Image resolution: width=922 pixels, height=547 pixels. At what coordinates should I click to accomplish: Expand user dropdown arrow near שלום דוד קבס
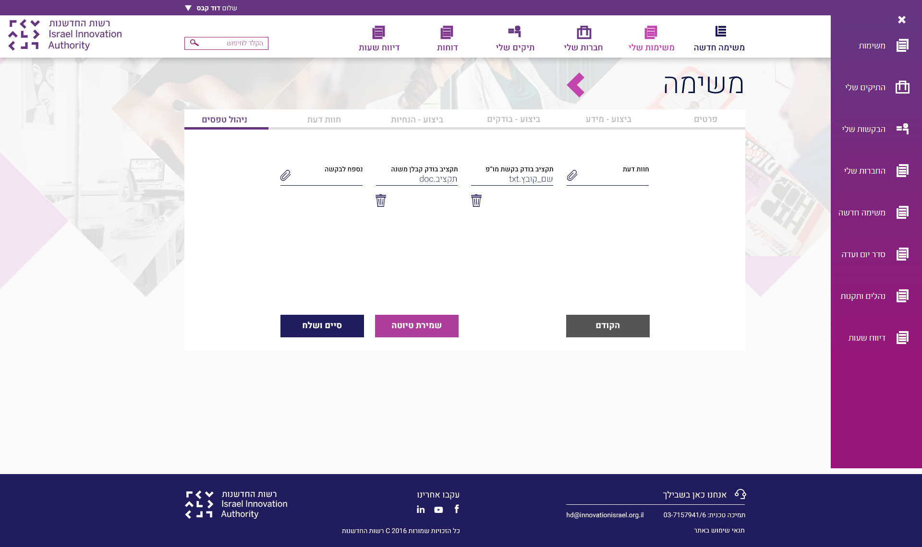click(x=188, y=8)
